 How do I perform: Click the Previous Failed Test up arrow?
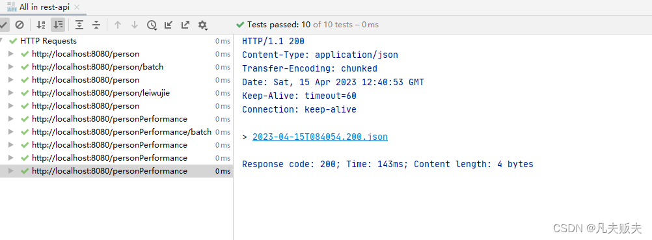(118, 25)
